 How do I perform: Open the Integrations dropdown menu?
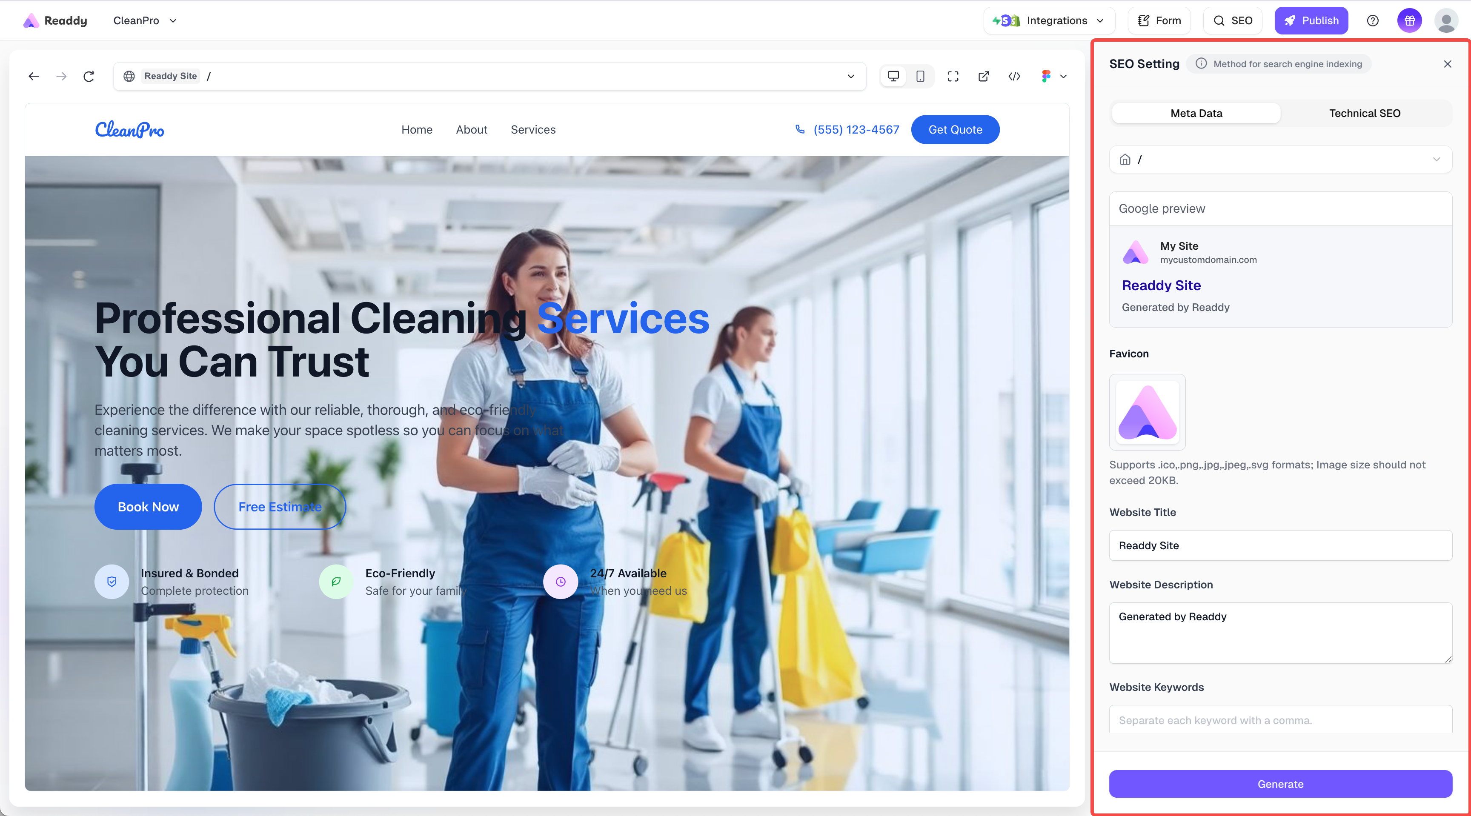[x=1049, y=20]
